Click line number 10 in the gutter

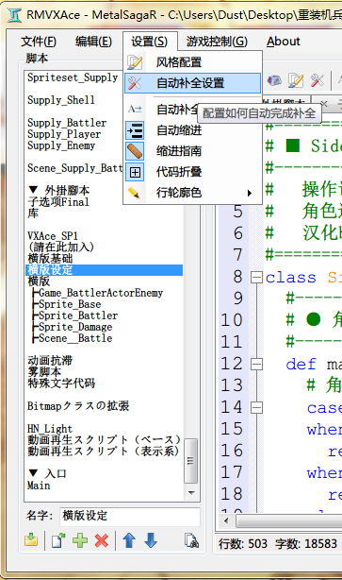pos(232,320)
